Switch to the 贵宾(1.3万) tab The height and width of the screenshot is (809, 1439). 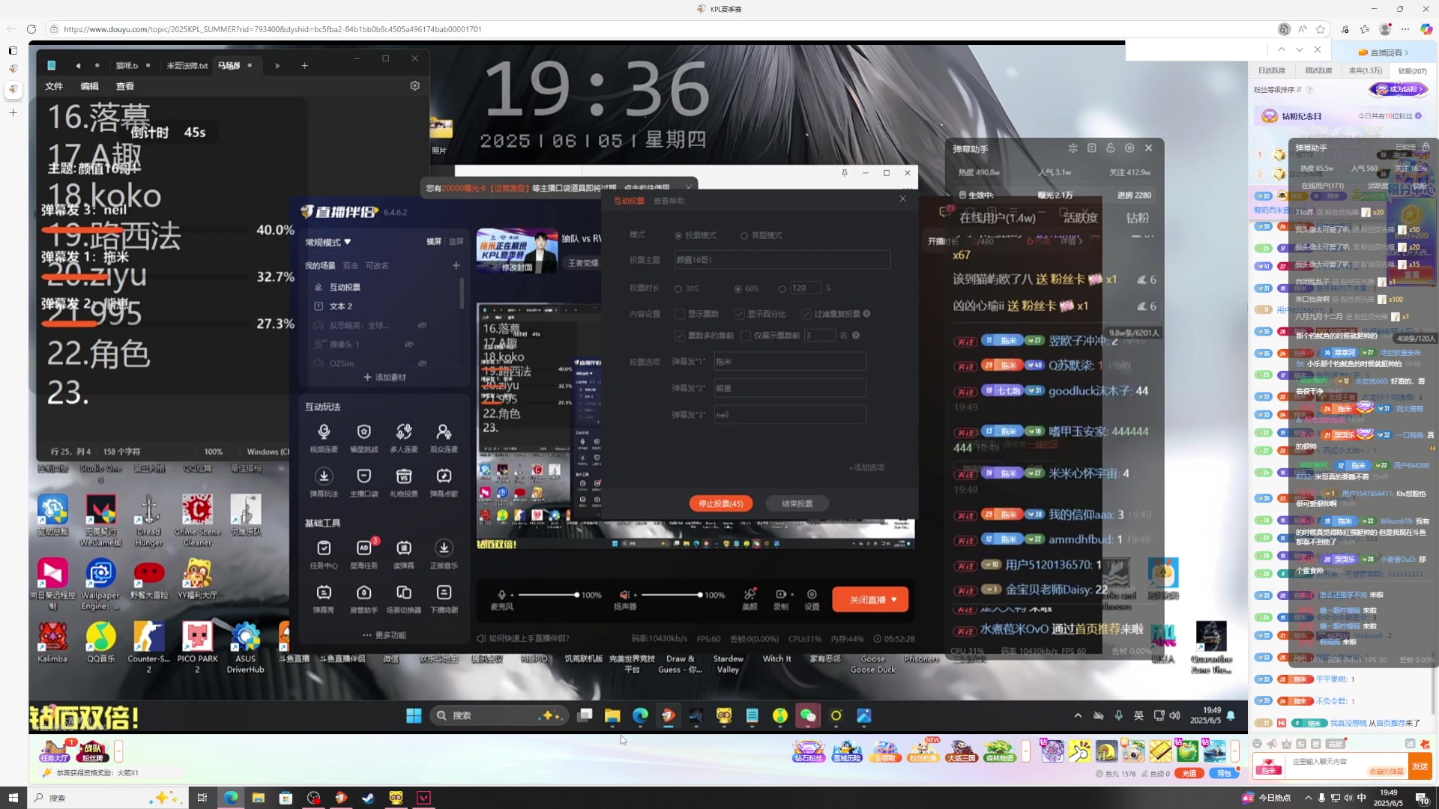point(1366,70)
